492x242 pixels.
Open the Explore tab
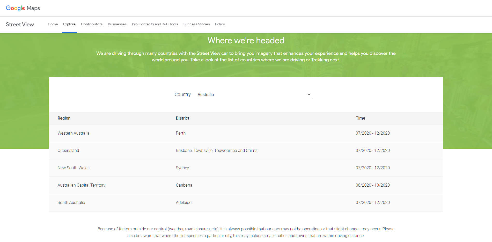tap(69, 24)
